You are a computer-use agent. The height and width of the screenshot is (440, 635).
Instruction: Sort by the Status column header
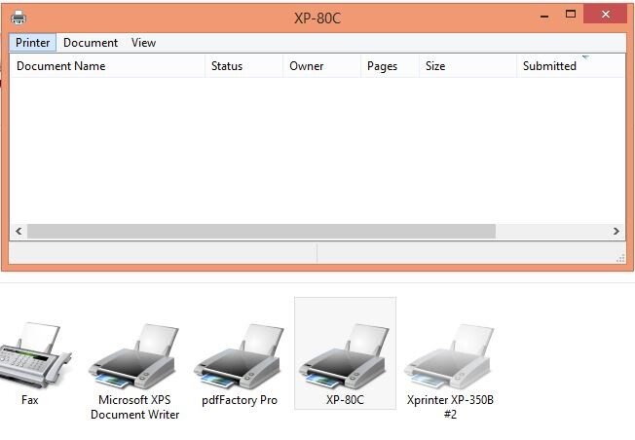[x=243, y=65]
